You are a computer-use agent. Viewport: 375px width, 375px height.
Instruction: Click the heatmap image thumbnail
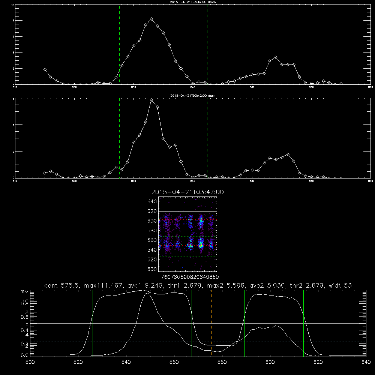pos(188,234)
